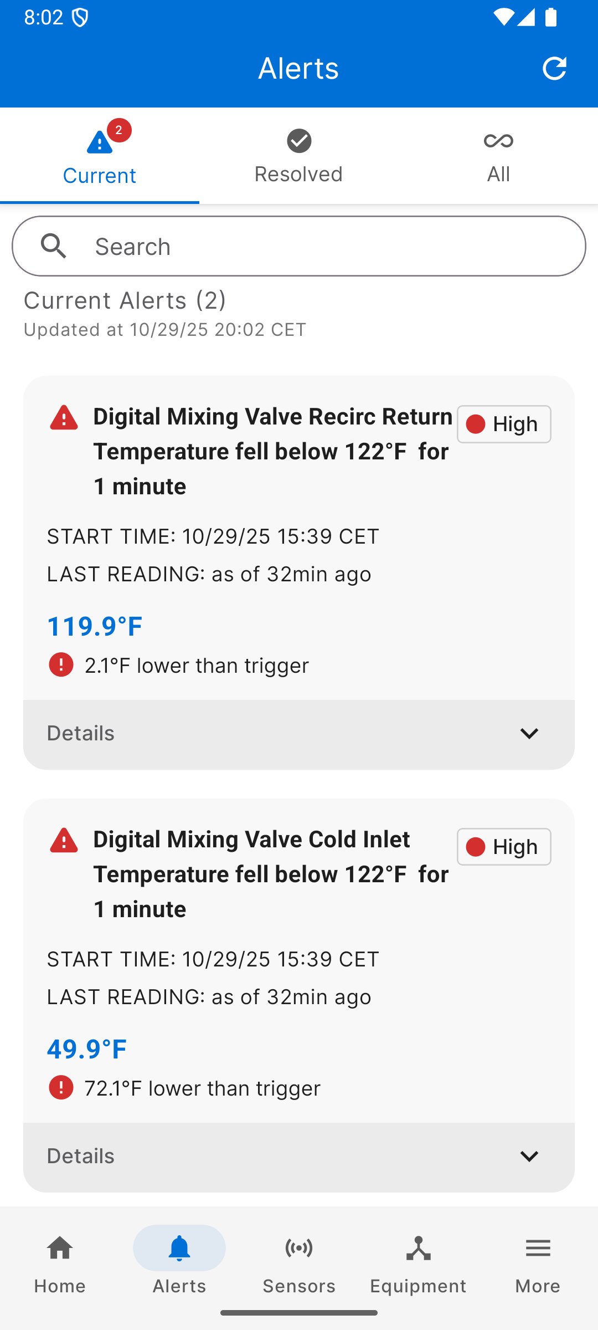The height and width of the screenshot is (1330, 598).
Task: Switch to the All alerts tab
Action: (498, 156)
